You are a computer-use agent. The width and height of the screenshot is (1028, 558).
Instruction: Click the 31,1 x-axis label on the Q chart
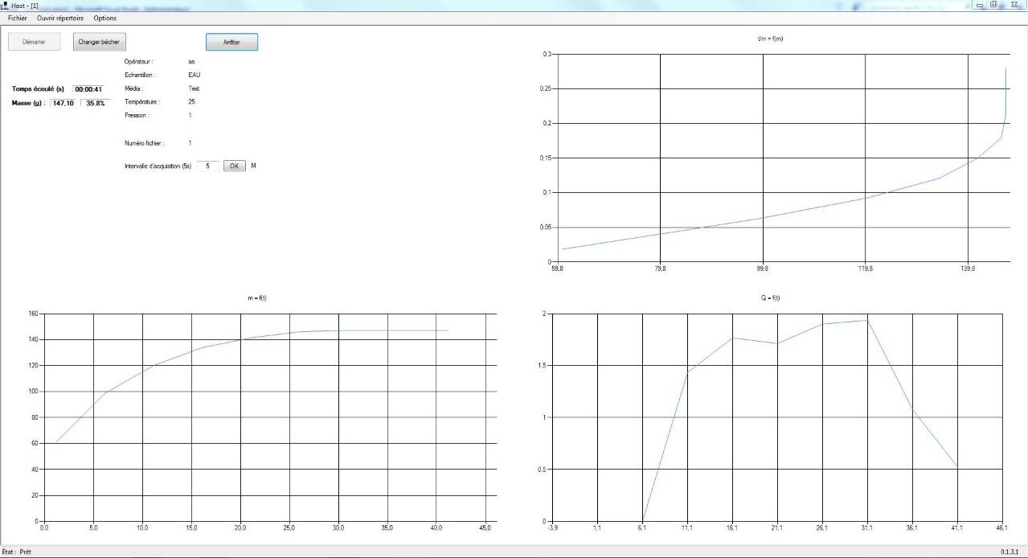[867, 529]
